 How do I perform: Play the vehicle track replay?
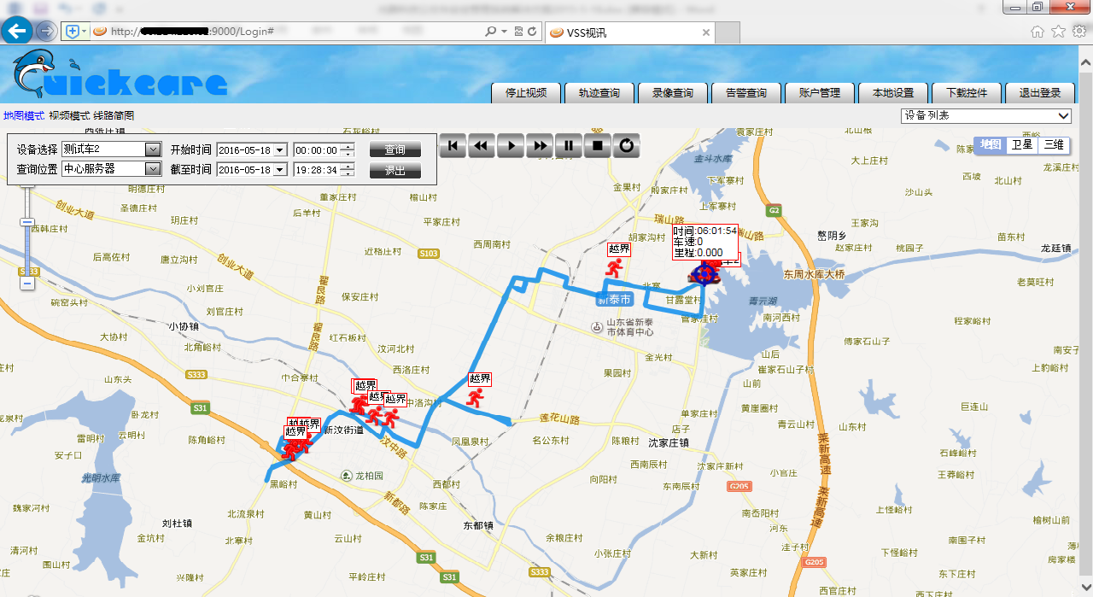(x=511, y=146)
